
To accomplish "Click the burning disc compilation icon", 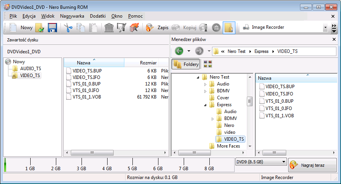I will tap(122, 28).
